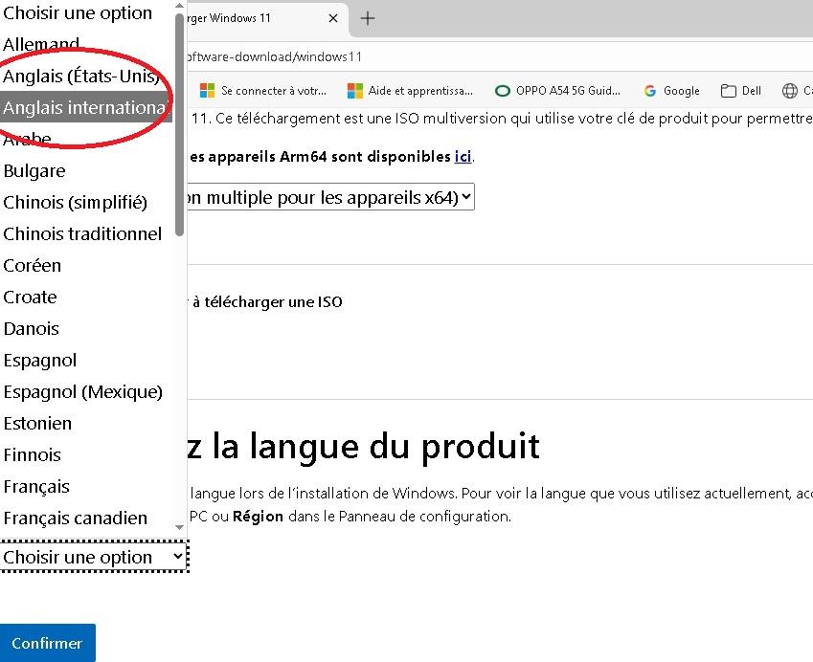
Task: Close the Windows 11 download tab
Action: pos(333,18)
